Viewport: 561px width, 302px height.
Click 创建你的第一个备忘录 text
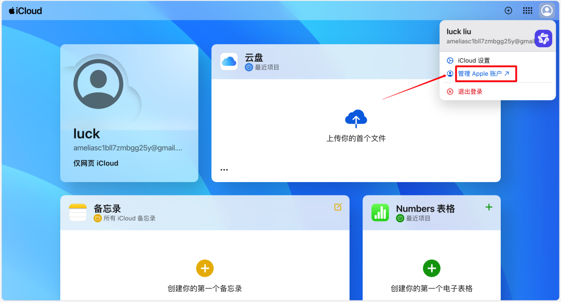(205, 289)
